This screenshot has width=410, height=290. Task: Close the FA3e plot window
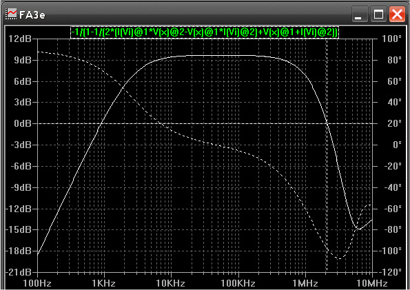[x=397, y=14]
